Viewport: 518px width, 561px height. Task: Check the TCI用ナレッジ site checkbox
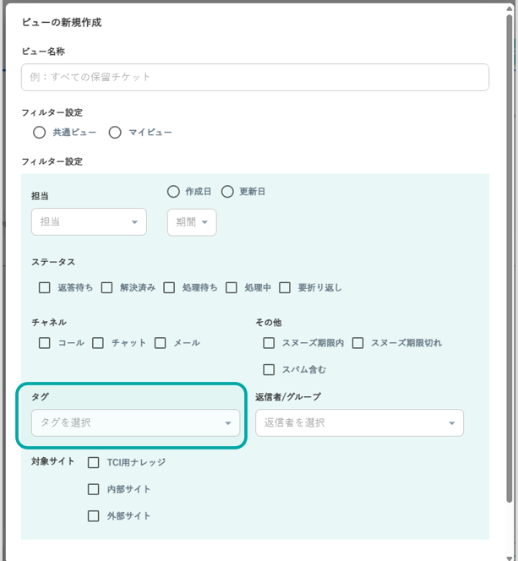tap(94, 462)
